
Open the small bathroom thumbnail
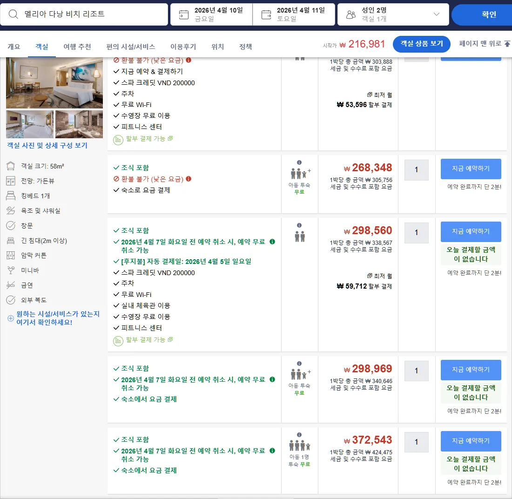[x=79, y=124]
